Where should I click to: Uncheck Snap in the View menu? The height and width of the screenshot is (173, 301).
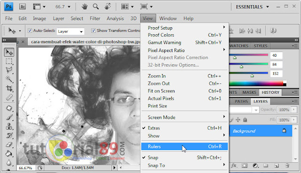(184, 158)
